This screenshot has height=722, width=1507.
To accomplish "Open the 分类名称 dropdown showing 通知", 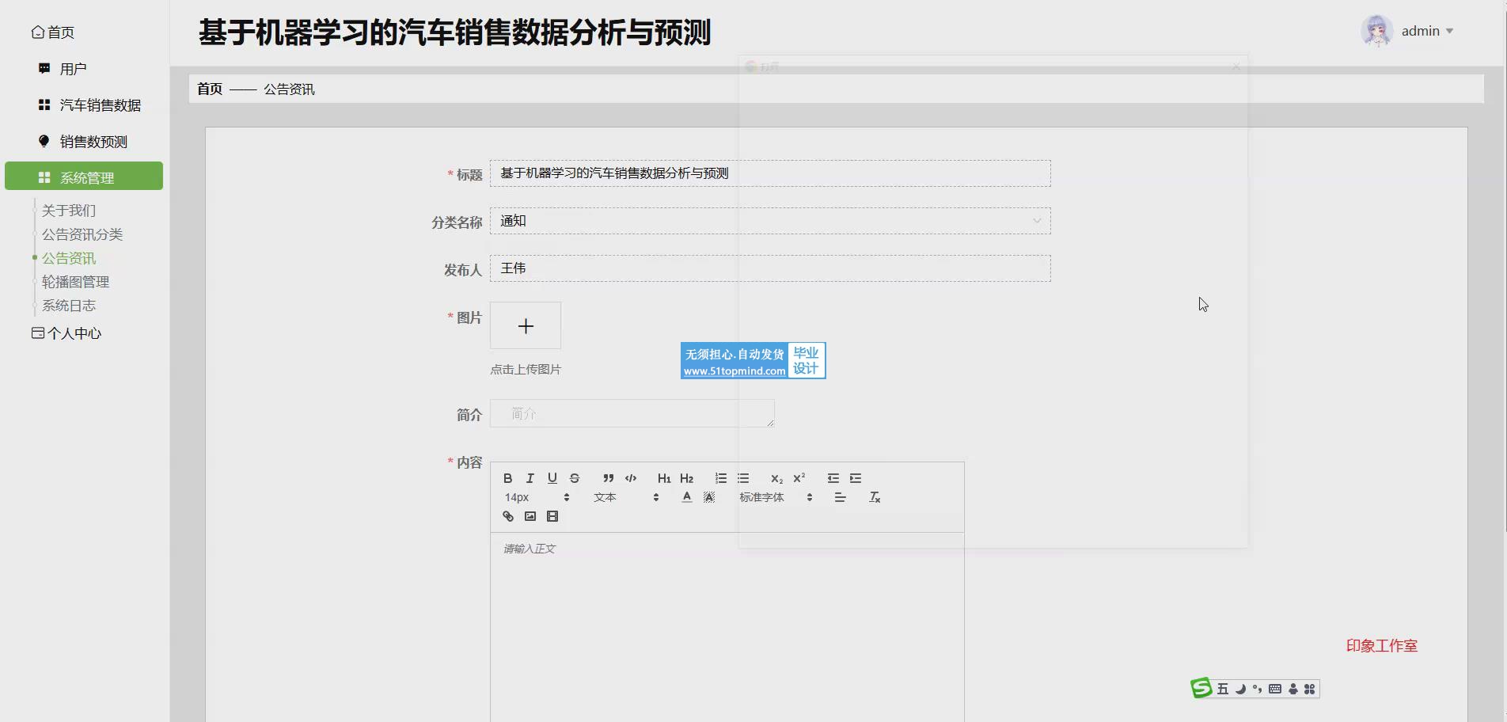I will pos(769,221).
